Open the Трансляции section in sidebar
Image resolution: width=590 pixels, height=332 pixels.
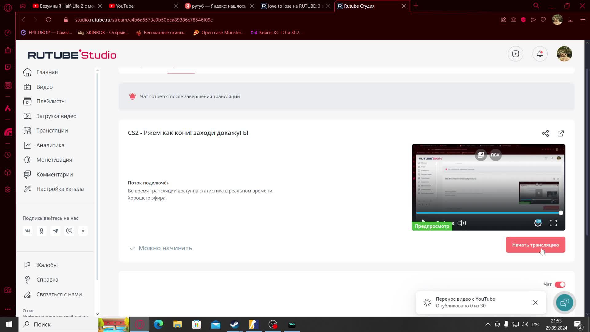pyautogui.click(x=52, y=130)
